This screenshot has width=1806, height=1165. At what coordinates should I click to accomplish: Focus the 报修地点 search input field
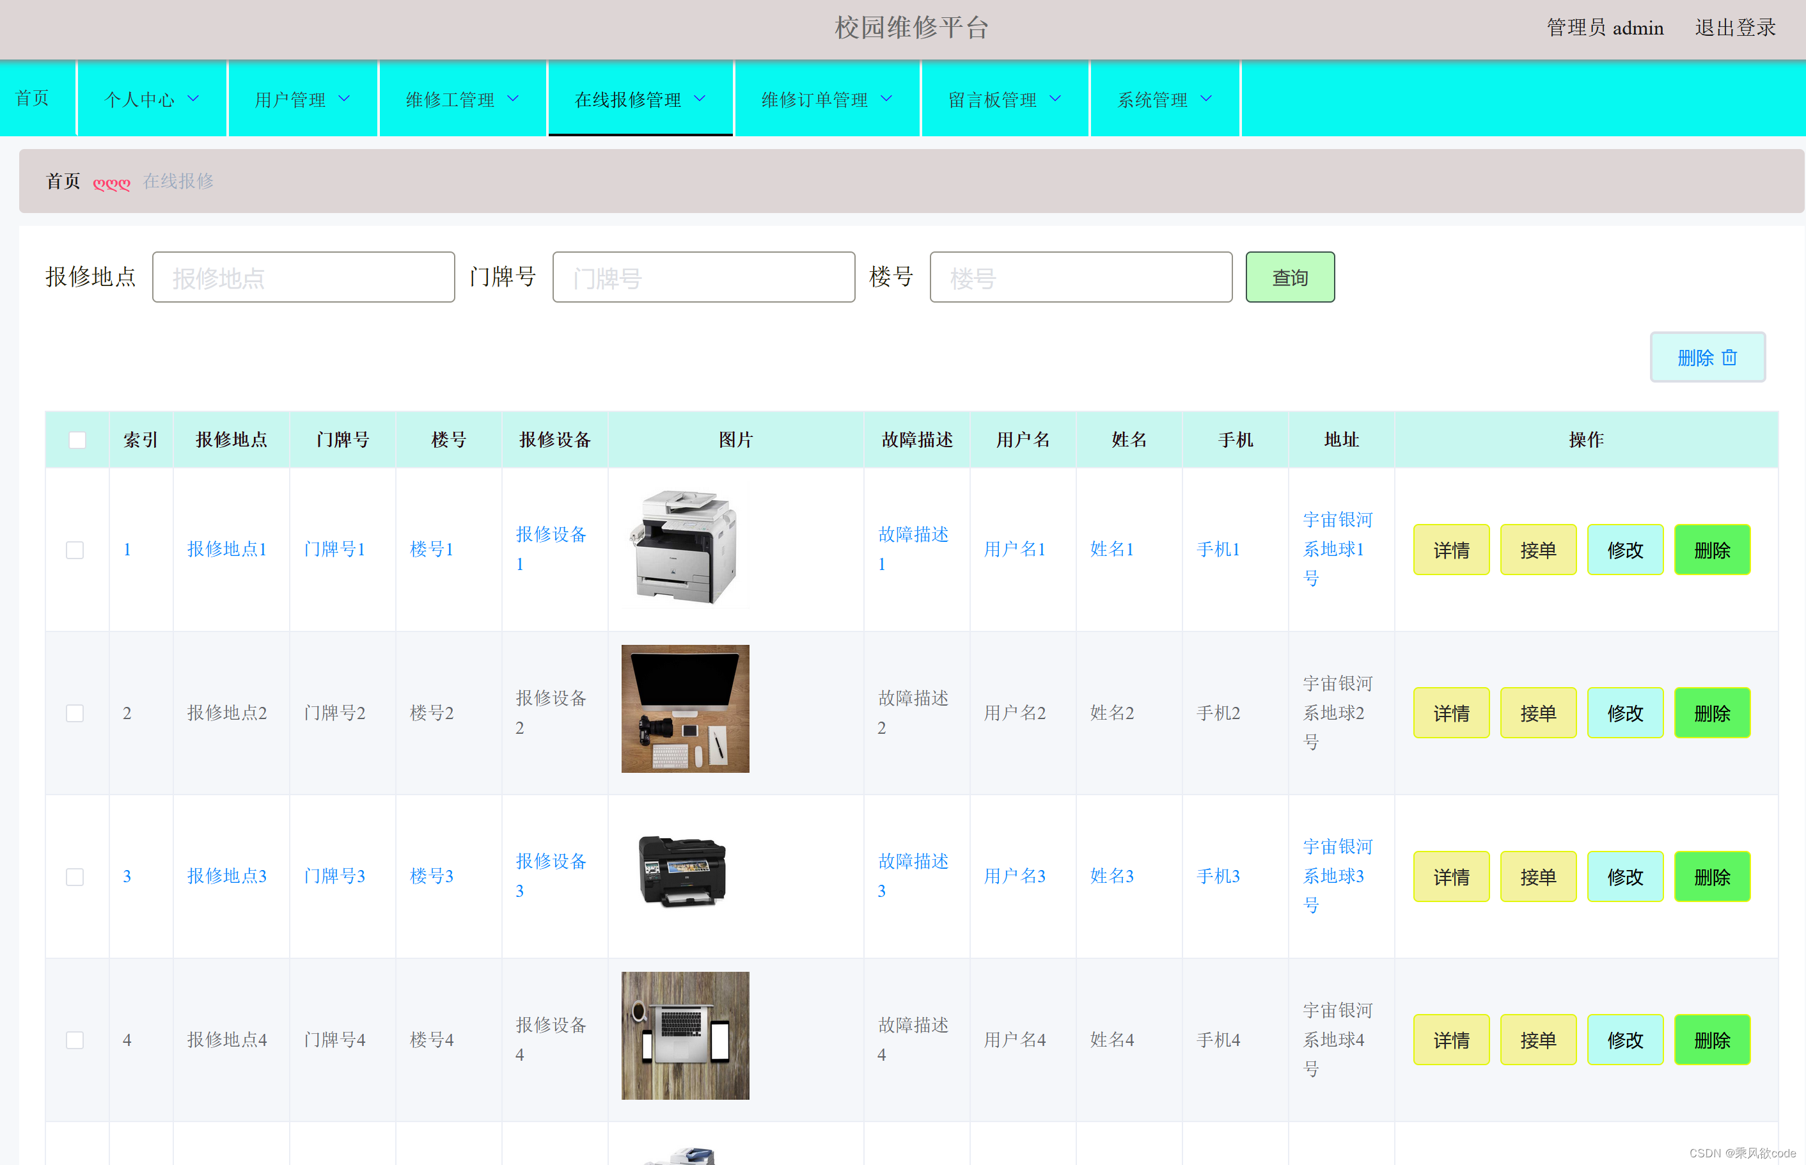click(303, 278)
